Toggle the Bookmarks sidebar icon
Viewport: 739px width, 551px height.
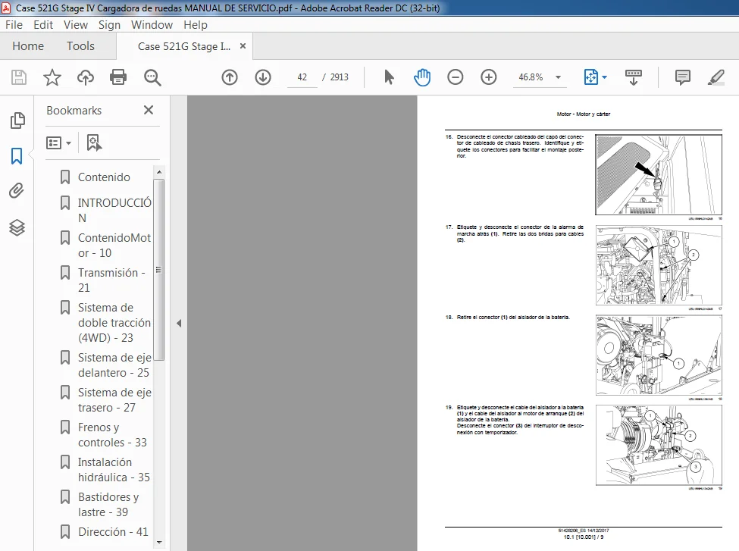[17, 155]
